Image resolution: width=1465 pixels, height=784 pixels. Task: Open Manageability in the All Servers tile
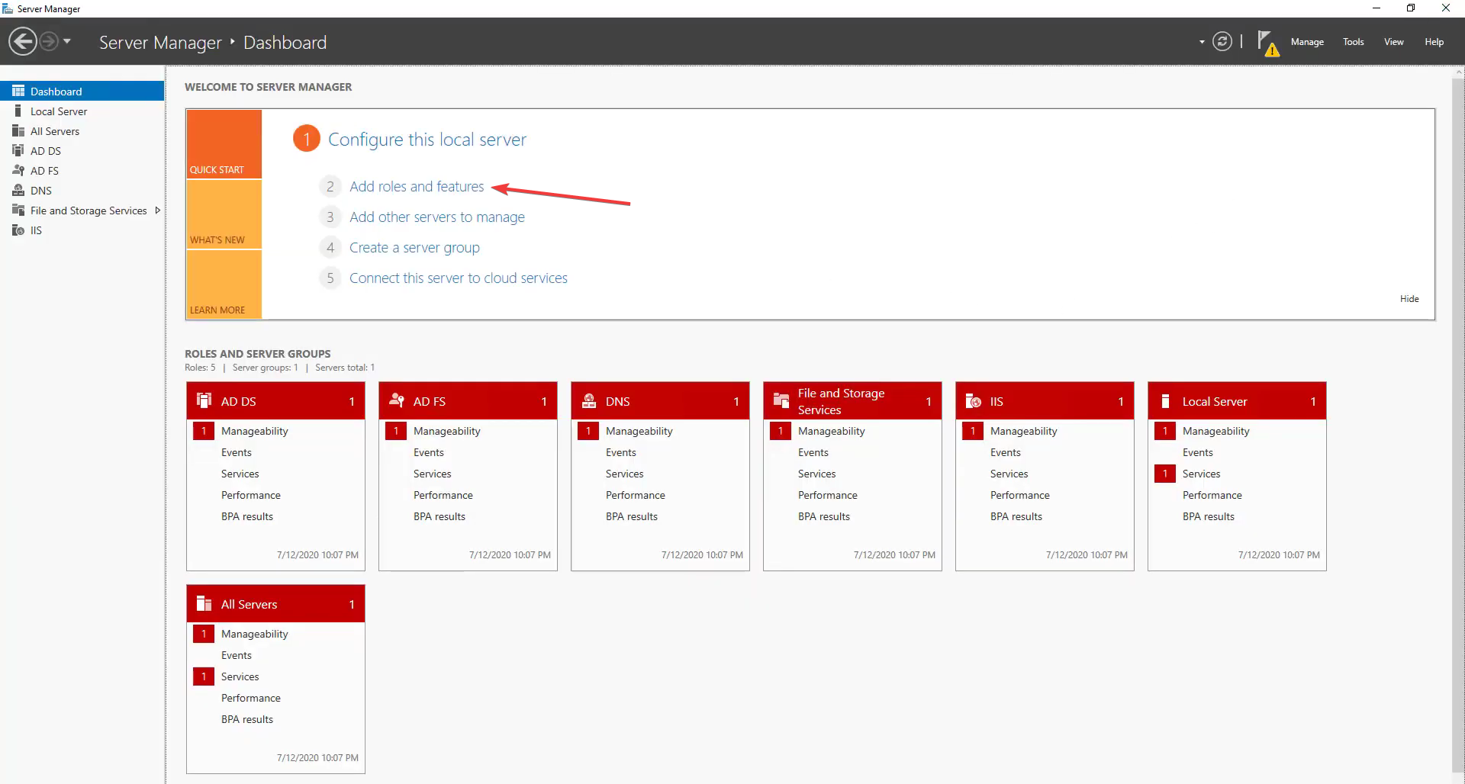click(x=255, y=634)
